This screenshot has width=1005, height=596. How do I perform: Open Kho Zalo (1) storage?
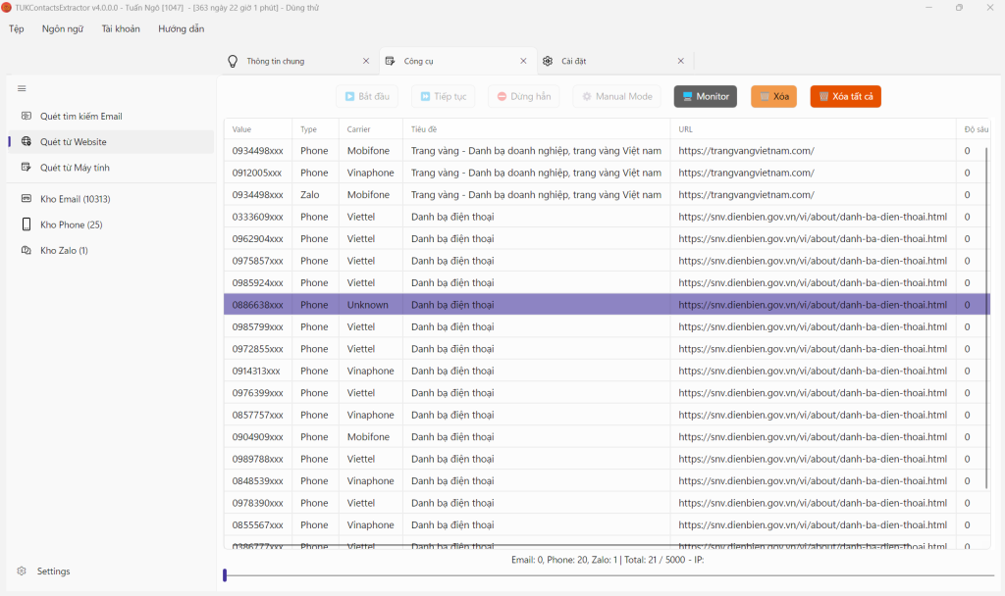point(64,251)
